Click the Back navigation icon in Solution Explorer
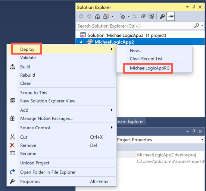206x191 pixels. coord(81,16)
